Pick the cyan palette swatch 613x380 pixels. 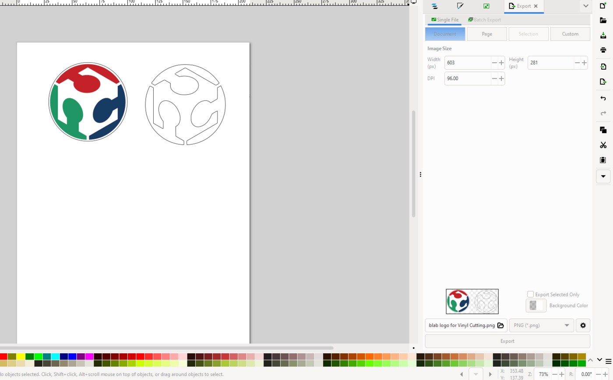tap(55, 356)
